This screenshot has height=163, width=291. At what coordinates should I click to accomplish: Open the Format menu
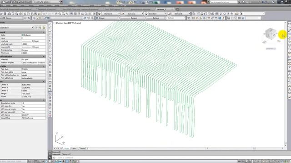coord(35,5)
